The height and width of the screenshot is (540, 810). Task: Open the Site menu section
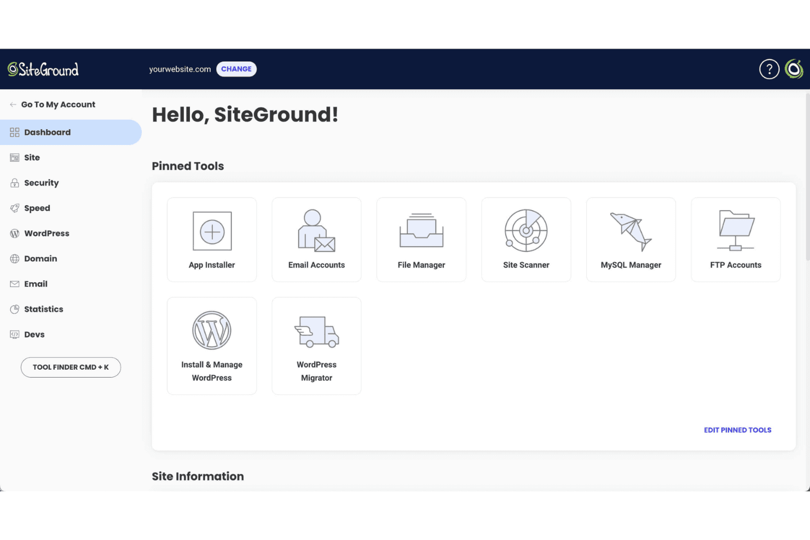71,158
